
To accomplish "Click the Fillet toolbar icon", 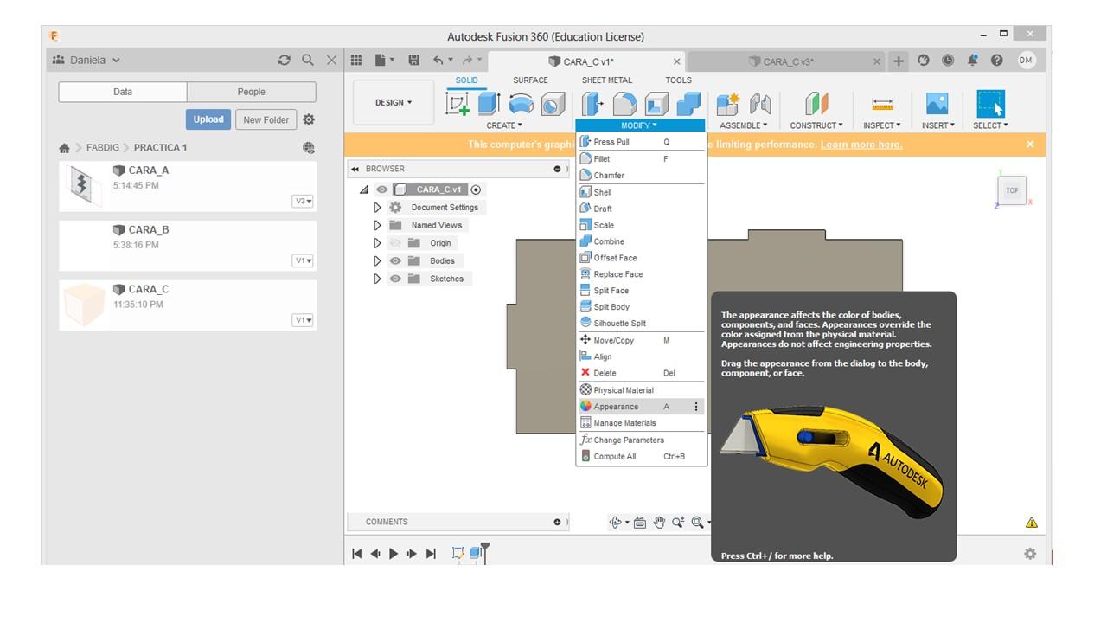I will point(624,104).
